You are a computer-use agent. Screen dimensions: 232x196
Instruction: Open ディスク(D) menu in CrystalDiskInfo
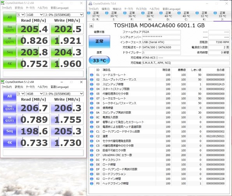(x=141, y=9)
